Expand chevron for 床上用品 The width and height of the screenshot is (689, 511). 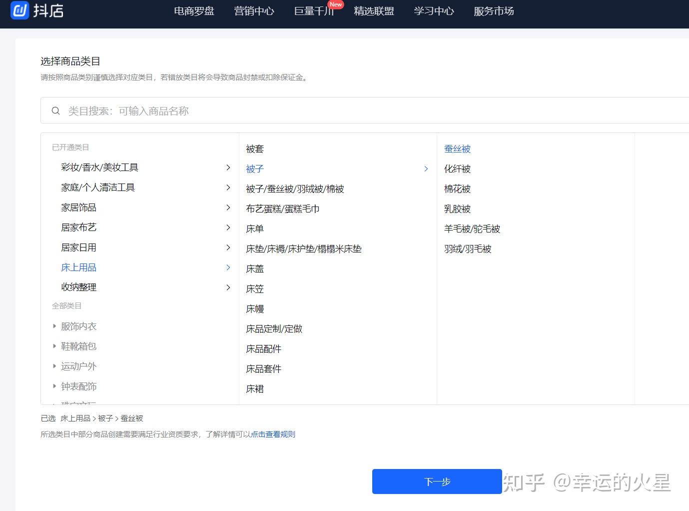click(228, 267)
